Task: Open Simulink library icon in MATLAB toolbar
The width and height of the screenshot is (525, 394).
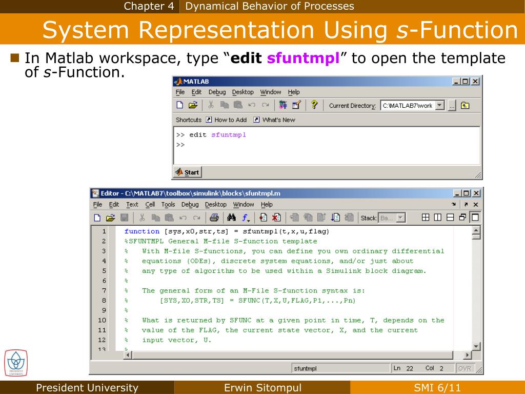Action: click(283, 105)
